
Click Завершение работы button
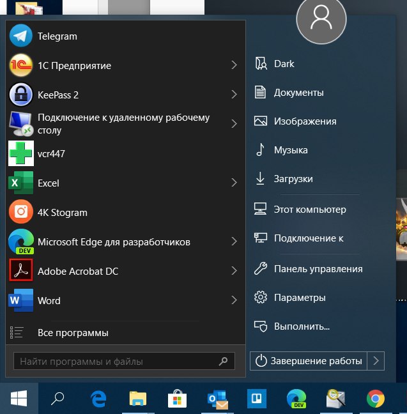[x=309, y=361]
